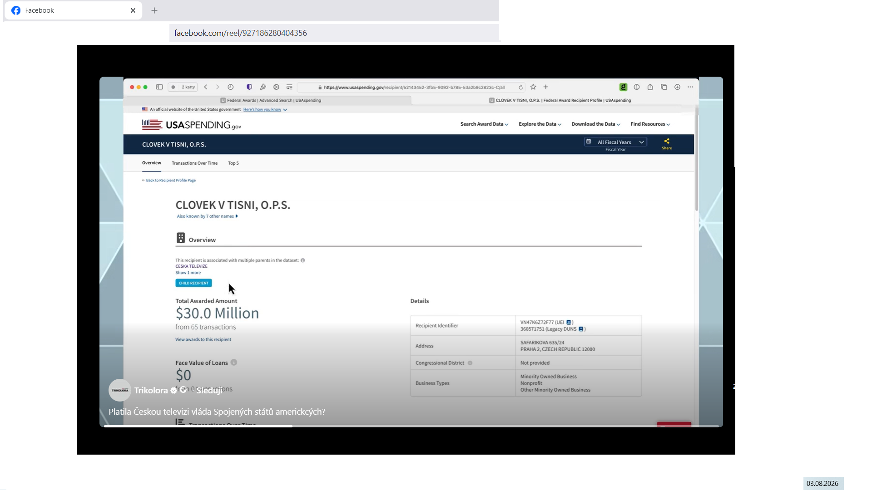Open the three-dot more menu in Safari toolbar
Image resolution: width=872 pixels, height=490 pixels.
[690, 87]
